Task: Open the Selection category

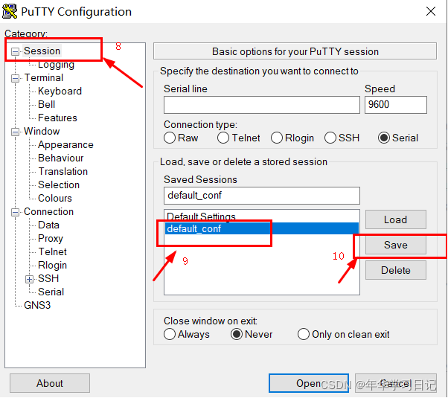Action: (x=59, y=184)
